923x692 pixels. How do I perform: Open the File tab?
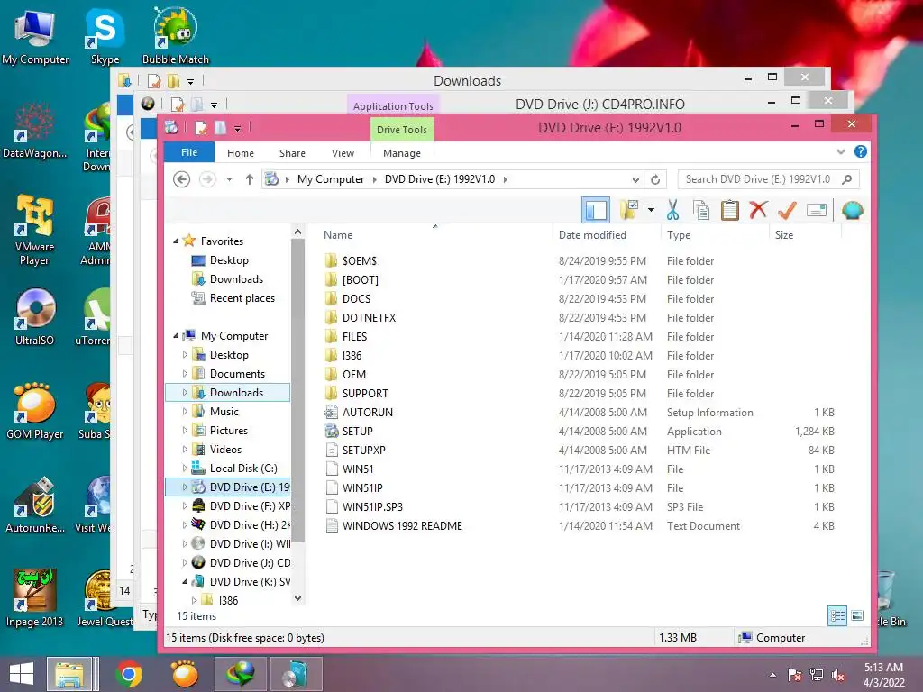tap(189, 152)
